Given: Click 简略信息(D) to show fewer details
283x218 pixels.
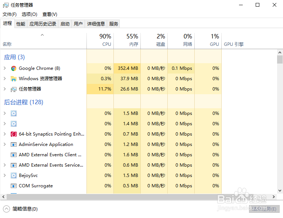Looking at the screenshot, I should pos(25,209).
